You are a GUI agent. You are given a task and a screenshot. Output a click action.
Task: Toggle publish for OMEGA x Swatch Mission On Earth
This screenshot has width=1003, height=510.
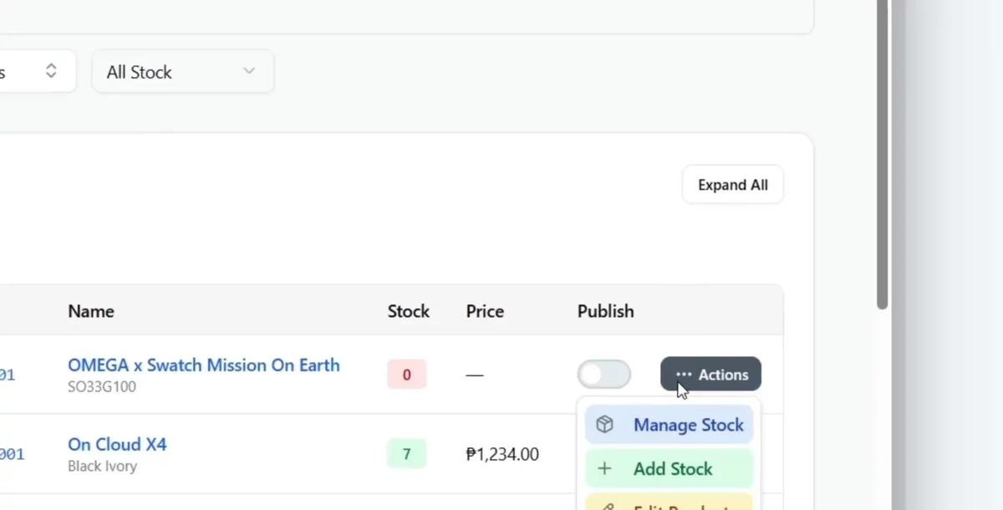603,375
